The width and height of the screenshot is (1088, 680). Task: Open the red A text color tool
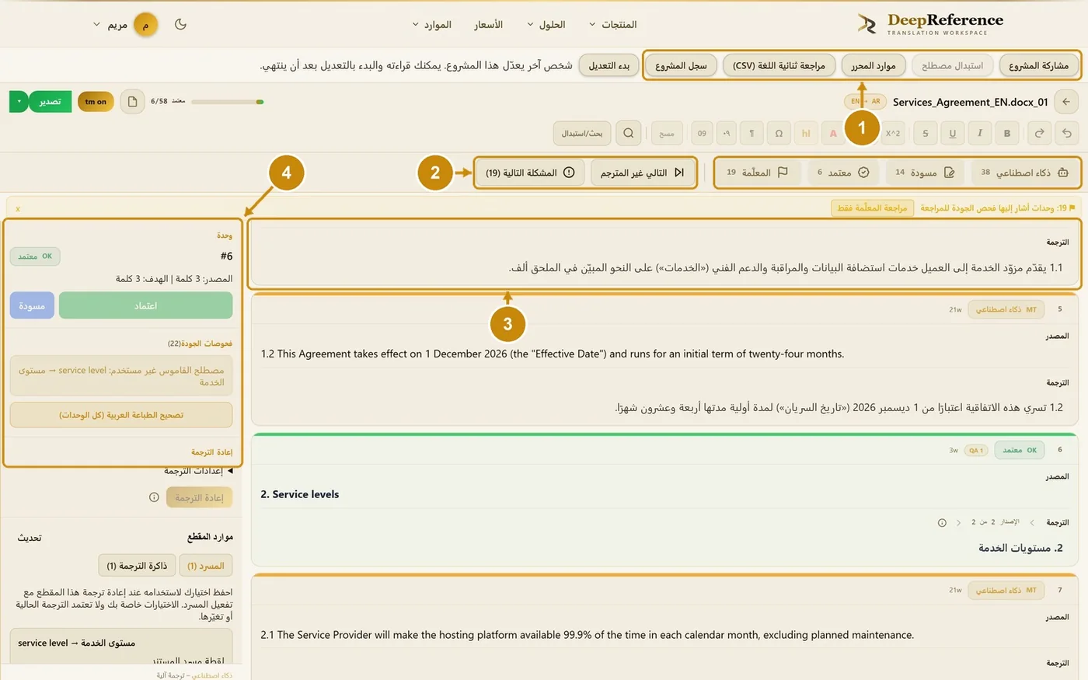pyautogui.click(x=833, y=134)
